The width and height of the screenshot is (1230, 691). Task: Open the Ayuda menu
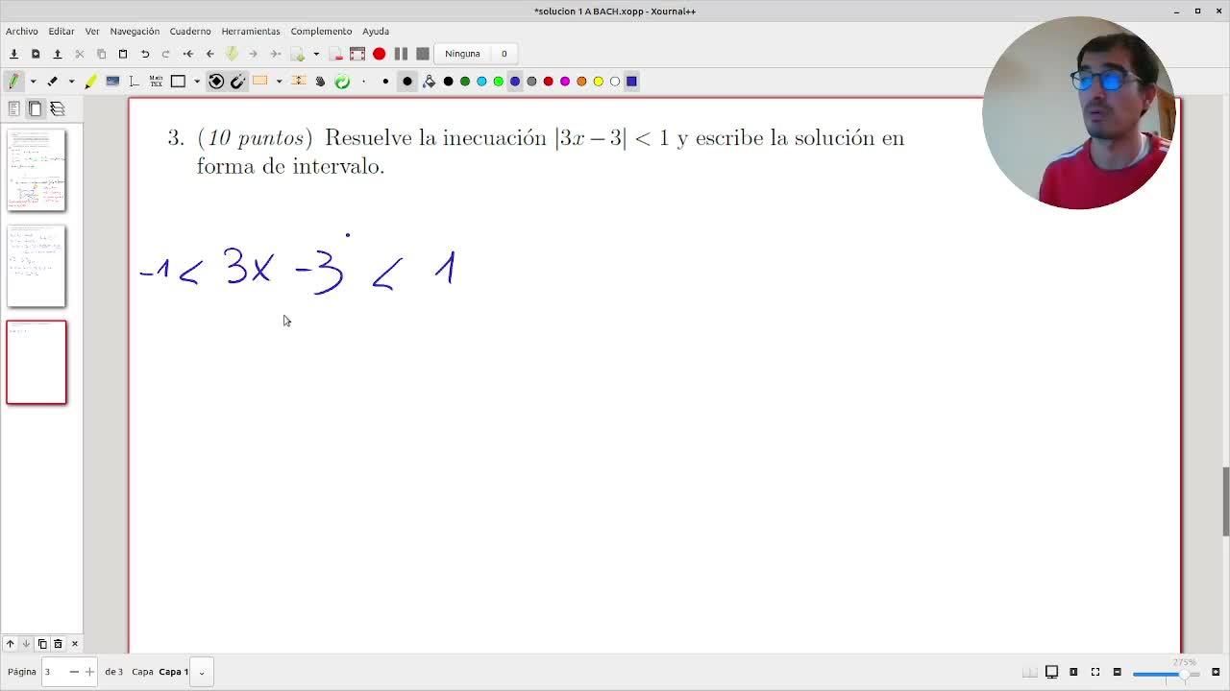376,31
